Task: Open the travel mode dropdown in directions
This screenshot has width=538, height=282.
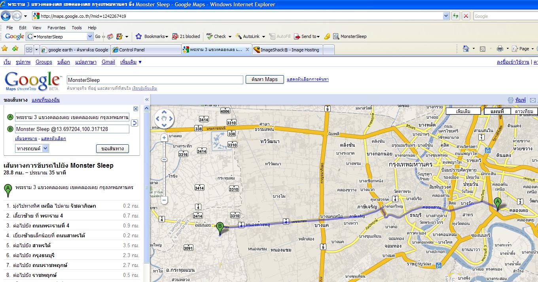Action: click(45, 148)
